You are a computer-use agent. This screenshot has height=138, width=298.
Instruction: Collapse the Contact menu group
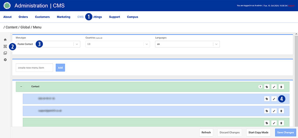pos(21,87)
